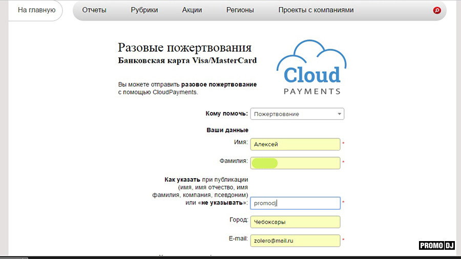Screen dimensions: 461x259
Task: Click the PROMO DJ watermark logo
Action: pos(437,245)
